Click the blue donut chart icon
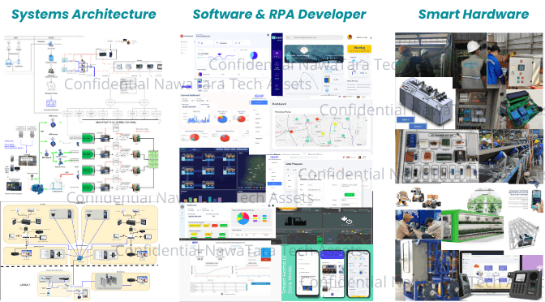This screenshot has height=302, width=545. point(254,55)
